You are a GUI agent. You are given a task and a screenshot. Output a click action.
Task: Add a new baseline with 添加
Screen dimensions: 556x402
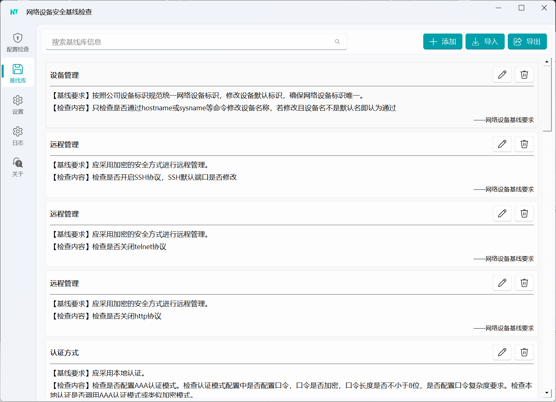tap(443, 42)
